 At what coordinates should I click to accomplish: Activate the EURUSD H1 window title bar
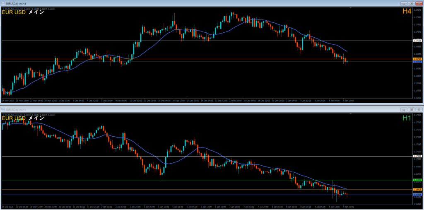pyautogui.click(x=207, y=109)
